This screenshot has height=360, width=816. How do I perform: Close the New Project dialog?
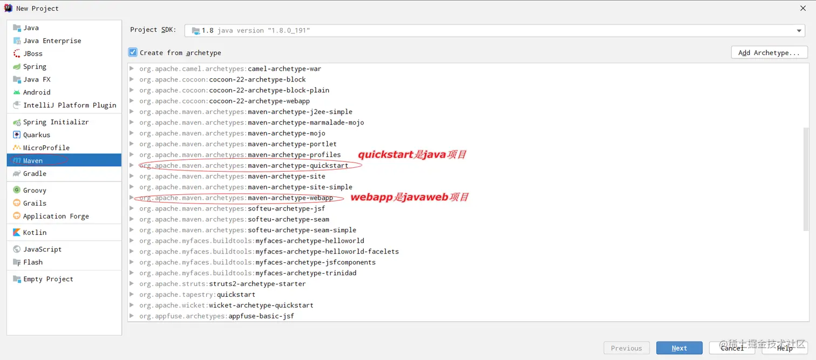(x=803, y=8)
